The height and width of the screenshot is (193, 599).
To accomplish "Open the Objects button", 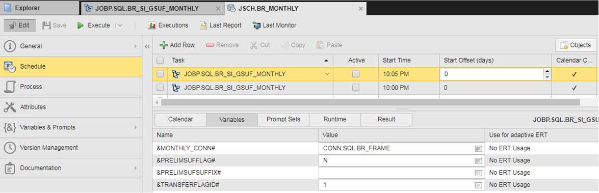I will (x=576, y=45).
